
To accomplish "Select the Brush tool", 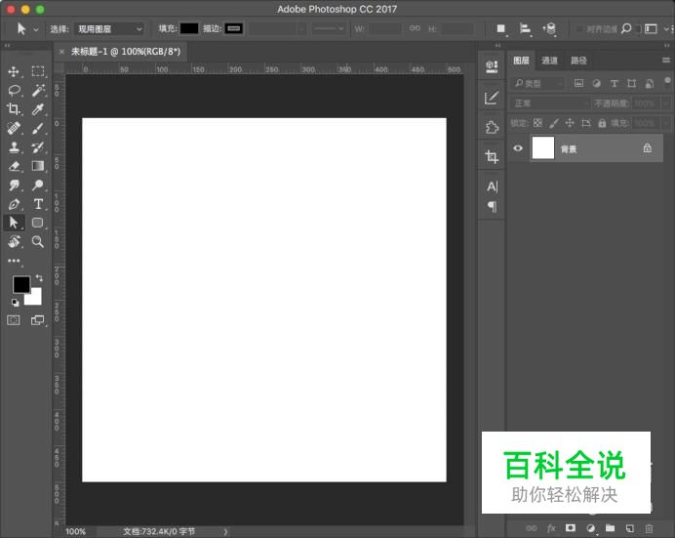I will [x=38, y=128].
